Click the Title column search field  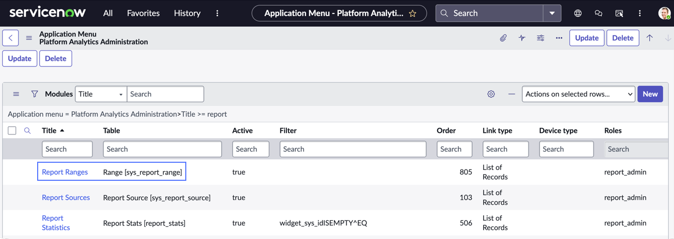click(x=67, y=149)
